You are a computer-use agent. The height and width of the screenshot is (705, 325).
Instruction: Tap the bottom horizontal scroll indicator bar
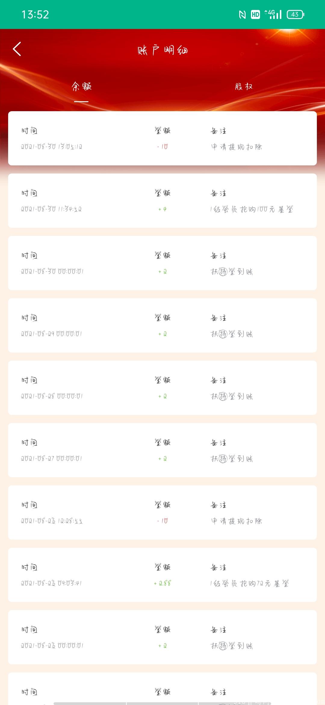coord(162,703)
